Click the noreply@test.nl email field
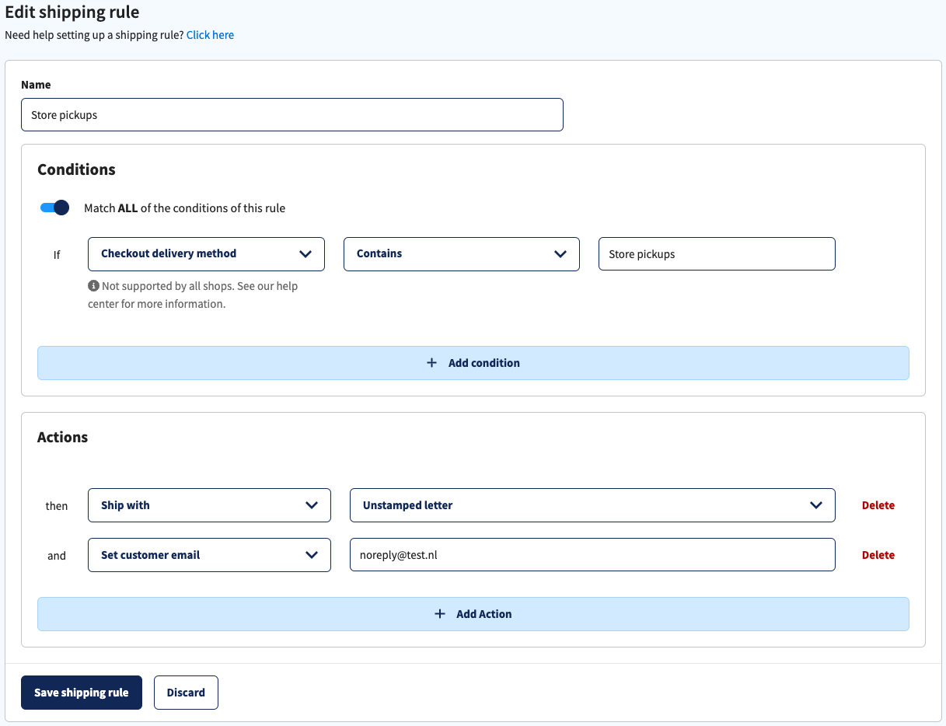The width and height of the screenshot is (946, 726). click(x=592, y=555)
